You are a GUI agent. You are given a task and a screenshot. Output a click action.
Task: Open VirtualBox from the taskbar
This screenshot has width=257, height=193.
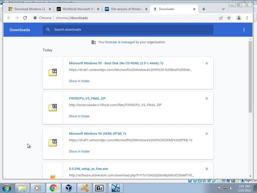[69, 188]
